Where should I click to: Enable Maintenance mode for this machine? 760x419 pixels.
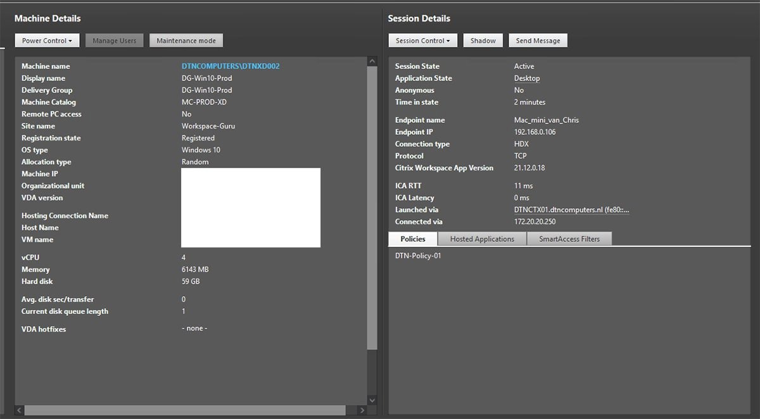[x=186, y=41]
